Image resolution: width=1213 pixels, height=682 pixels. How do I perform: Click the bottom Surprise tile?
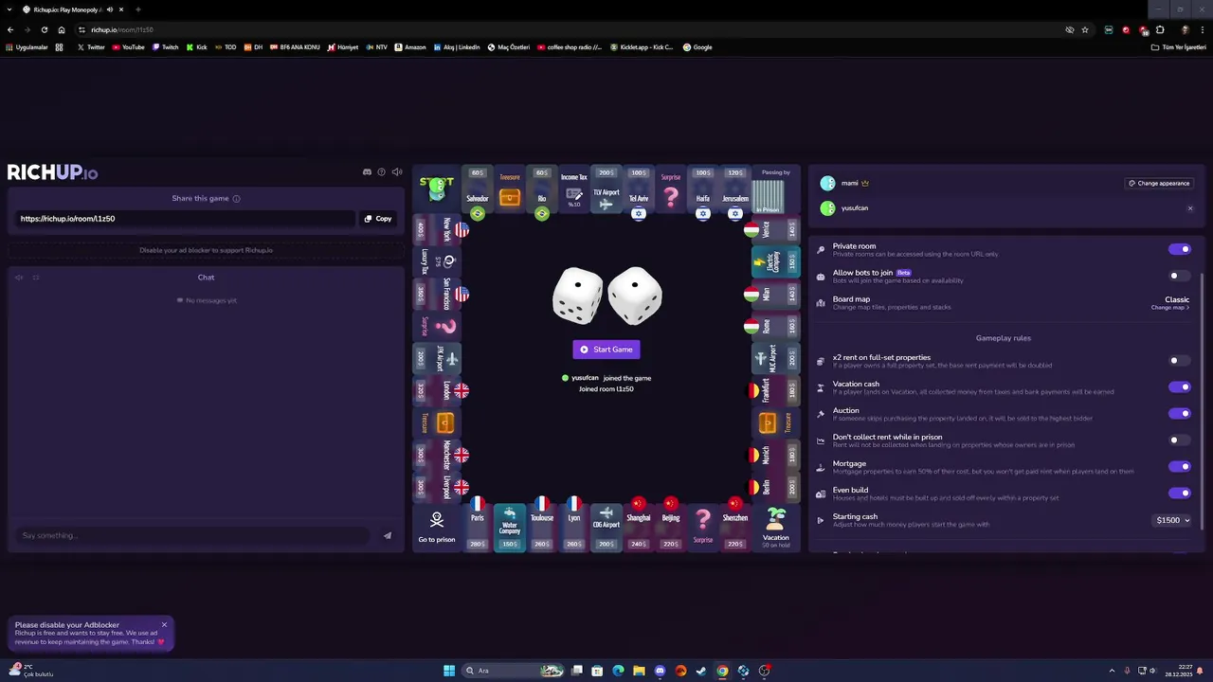pyautogui.click(x=703, y=527)
